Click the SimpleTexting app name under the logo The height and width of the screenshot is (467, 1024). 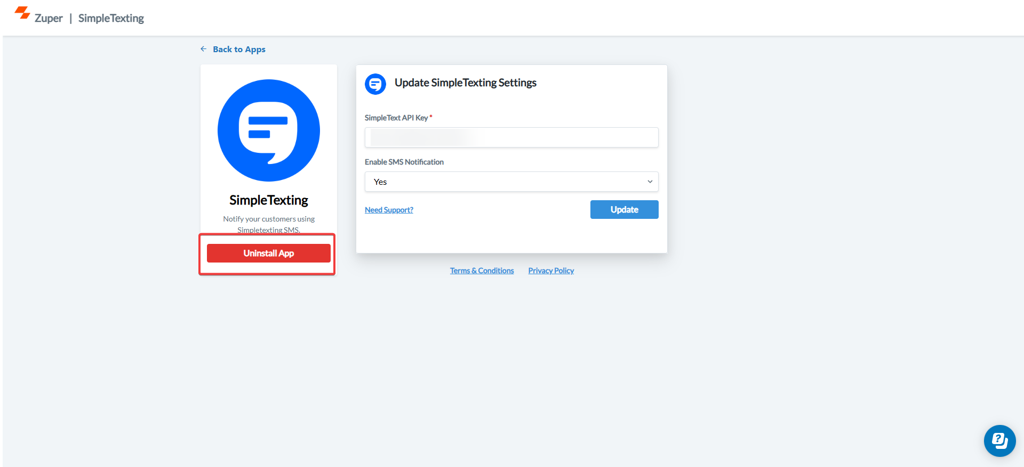(x=269, y=200)
